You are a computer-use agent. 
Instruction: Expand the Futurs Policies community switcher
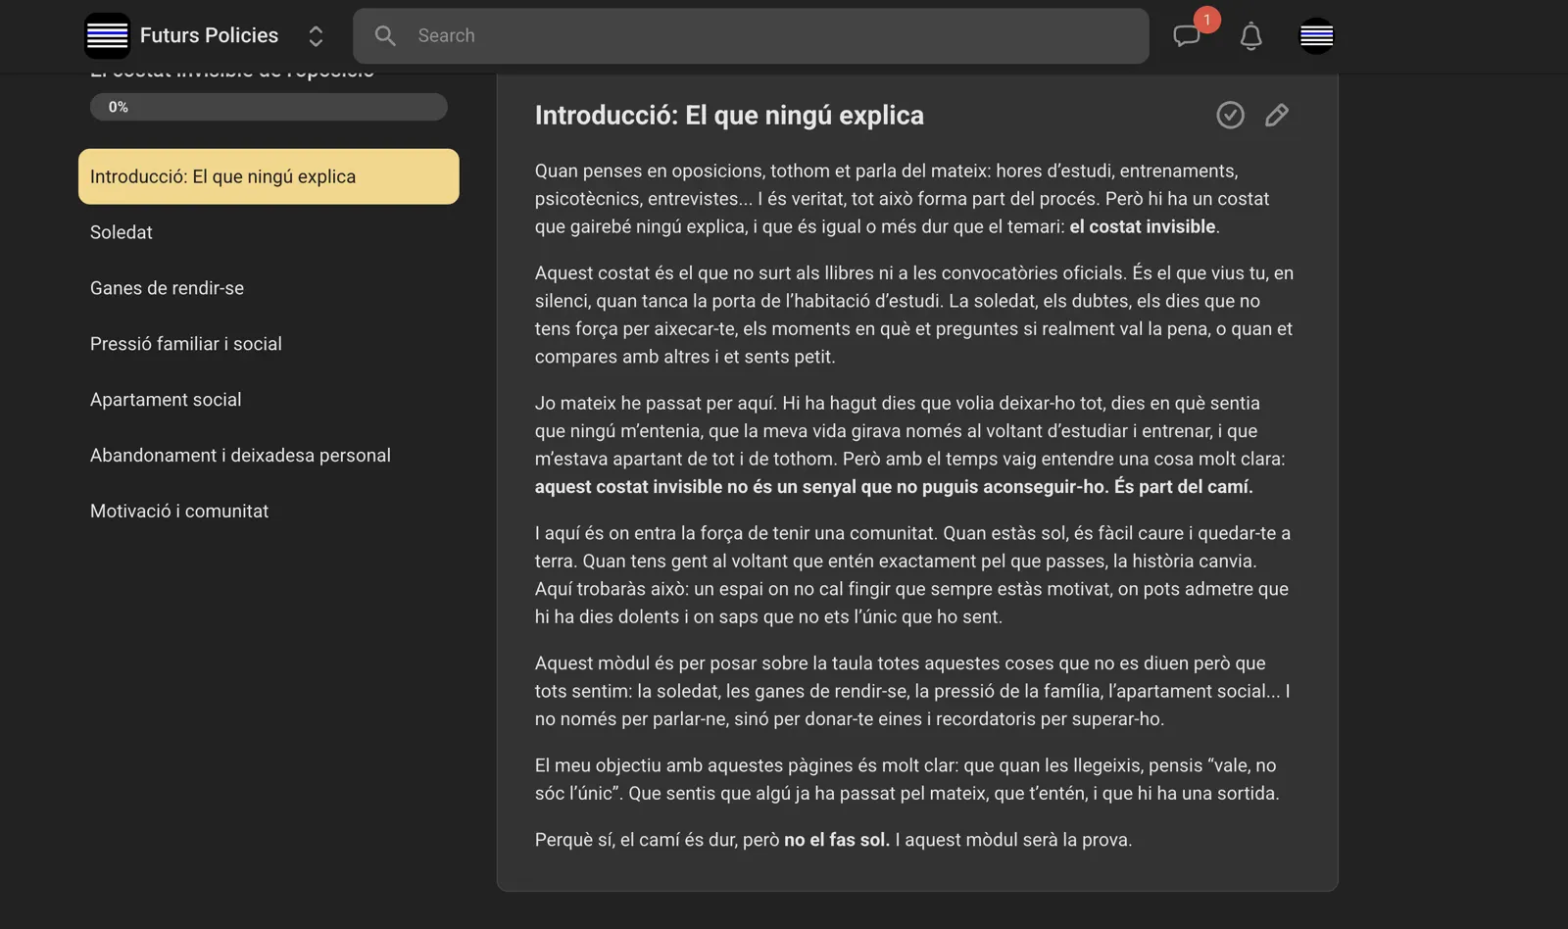tap(316, 36)
